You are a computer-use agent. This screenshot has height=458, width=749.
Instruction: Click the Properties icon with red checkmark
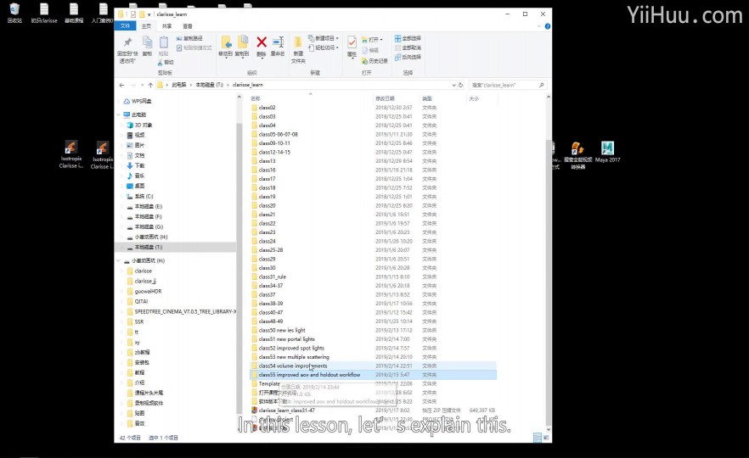tap(352, 42)
